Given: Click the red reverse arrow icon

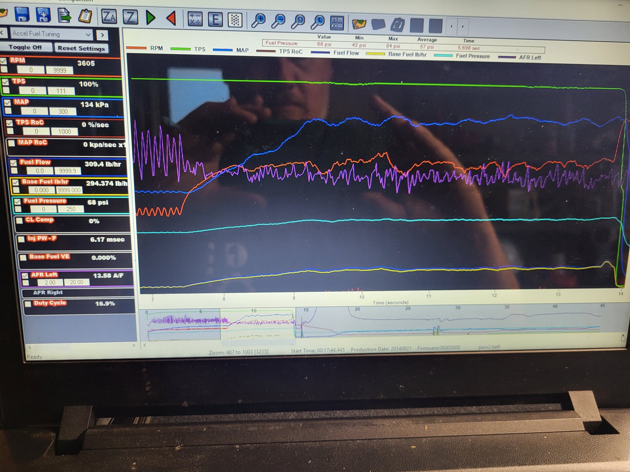Looking at the screenshot, I should coord(171,18).
